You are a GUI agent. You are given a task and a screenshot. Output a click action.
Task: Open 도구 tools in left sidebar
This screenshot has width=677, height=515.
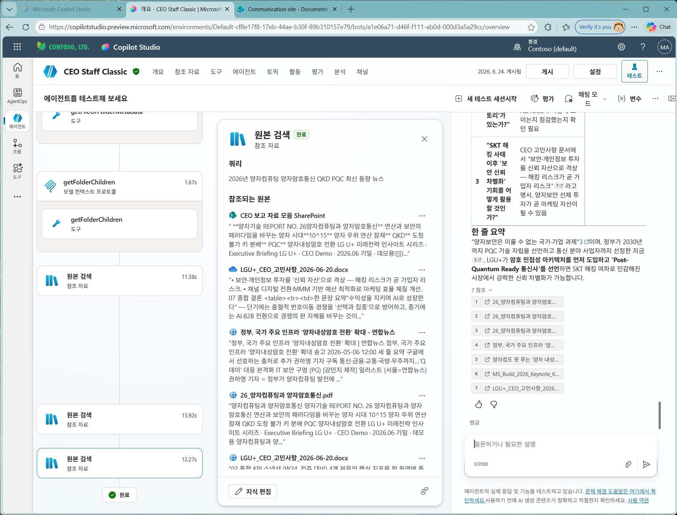pos(17,171)
